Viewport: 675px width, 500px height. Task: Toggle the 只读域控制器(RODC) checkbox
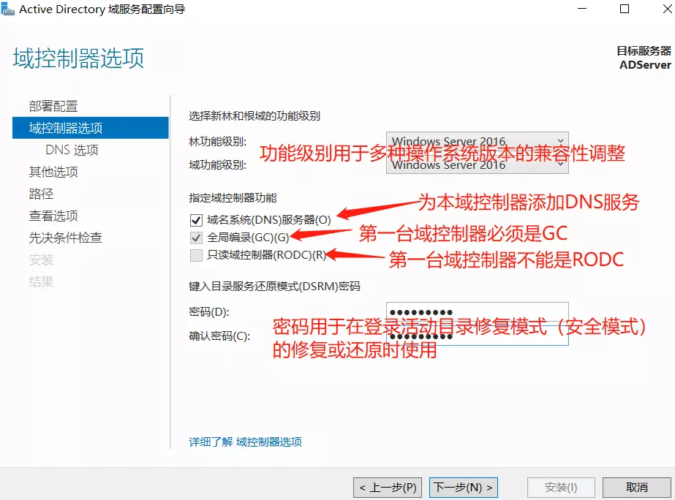click(195, 255)
